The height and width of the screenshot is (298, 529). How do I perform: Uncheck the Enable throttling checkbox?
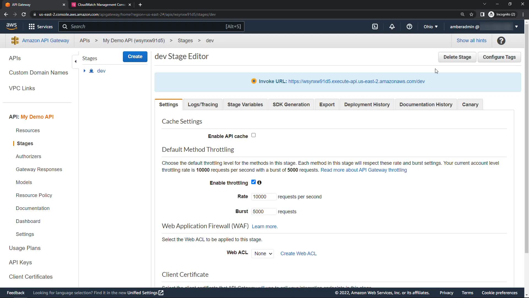click(x=253, y=182)
